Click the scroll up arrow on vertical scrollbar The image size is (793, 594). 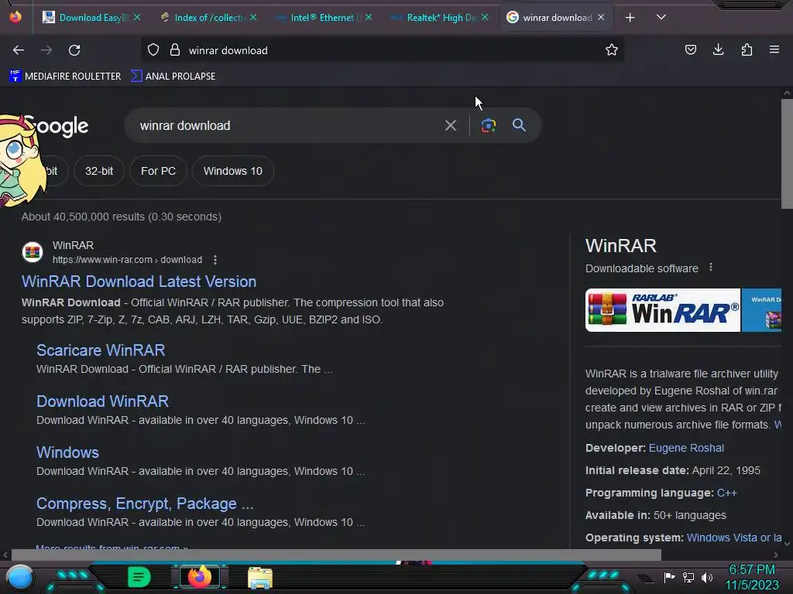tap(787, 93)
